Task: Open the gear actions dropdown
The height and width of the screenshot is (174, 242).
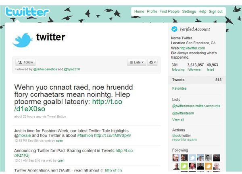Action: coord(152,62)
